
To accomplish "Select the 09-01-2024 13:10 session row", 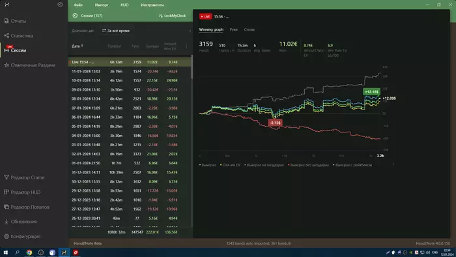I will [x=130, y=89].
